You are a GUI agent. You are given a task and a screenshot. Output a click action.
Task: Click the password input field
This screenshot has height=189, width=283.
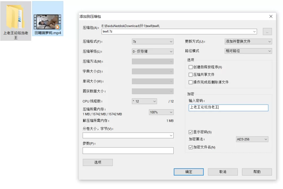point(229,108)
